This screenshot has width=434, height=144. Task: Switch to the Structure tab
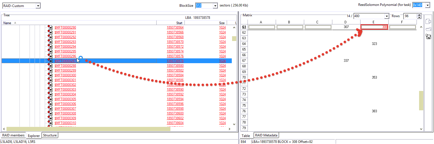50,135
